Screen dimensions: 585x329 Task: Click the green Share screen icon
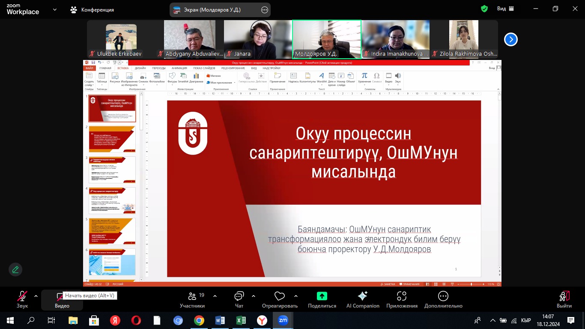322,296
